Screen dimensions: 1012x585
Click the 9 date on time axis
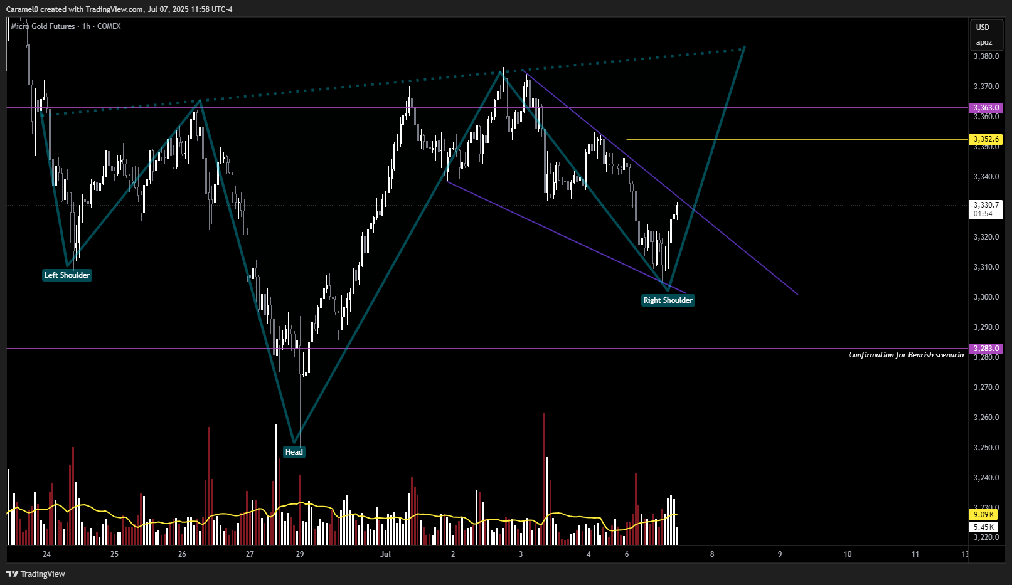click(780, 554)
